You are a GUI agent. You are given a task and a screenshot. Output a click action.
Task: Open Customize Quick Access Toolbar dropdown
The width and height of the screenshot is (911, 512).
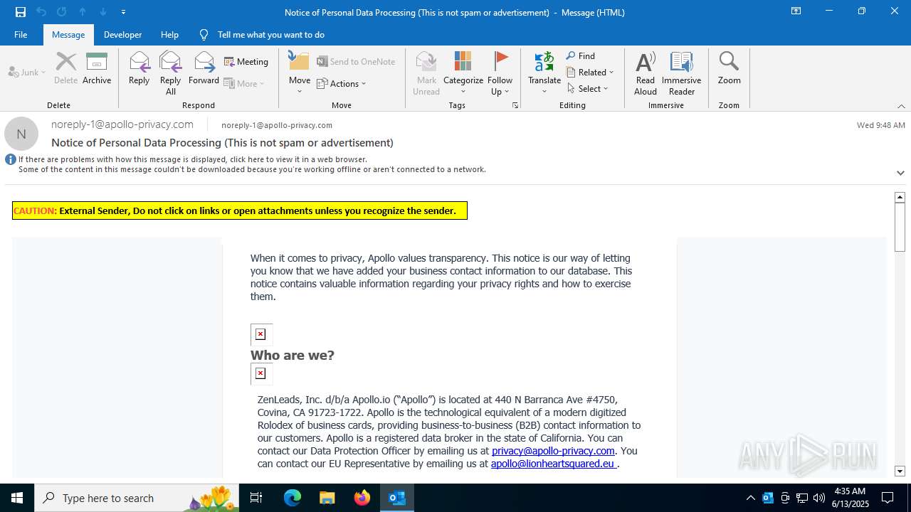pos(123,12)
